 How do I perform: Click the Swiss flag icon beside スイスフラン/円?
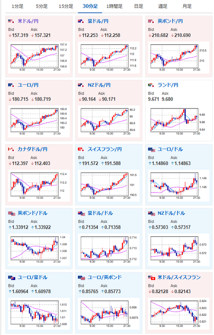click(x=81, y=149)
